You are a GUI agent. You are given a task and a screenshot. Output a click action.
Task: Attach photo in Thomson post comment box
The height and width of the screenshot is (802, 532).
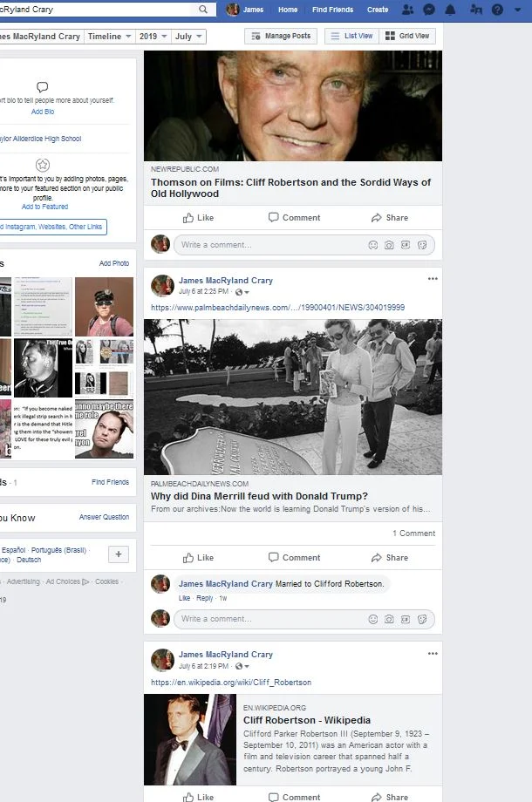389,245
